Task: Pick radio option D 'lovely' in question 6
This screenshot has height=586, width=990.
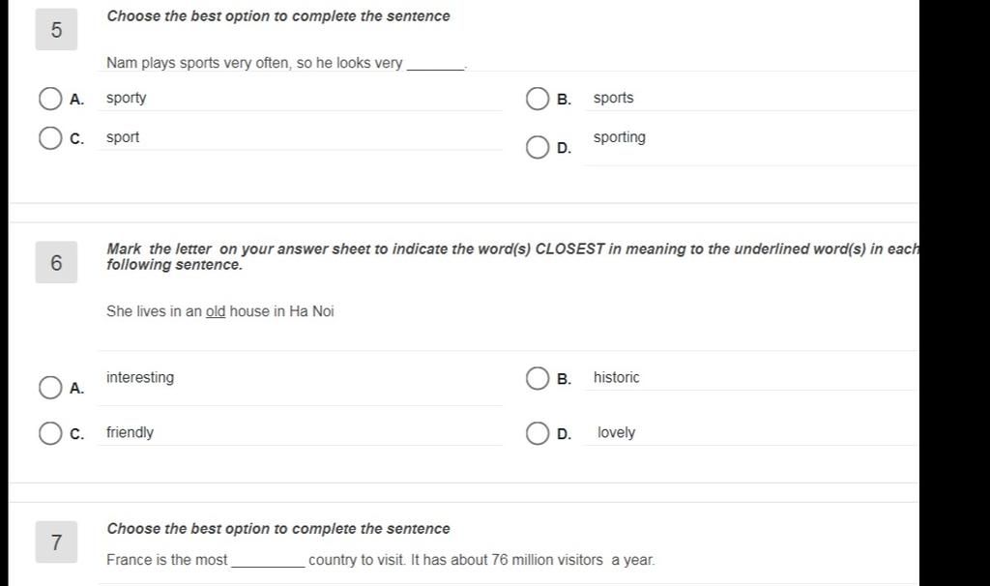Action: tap(538, 433)
